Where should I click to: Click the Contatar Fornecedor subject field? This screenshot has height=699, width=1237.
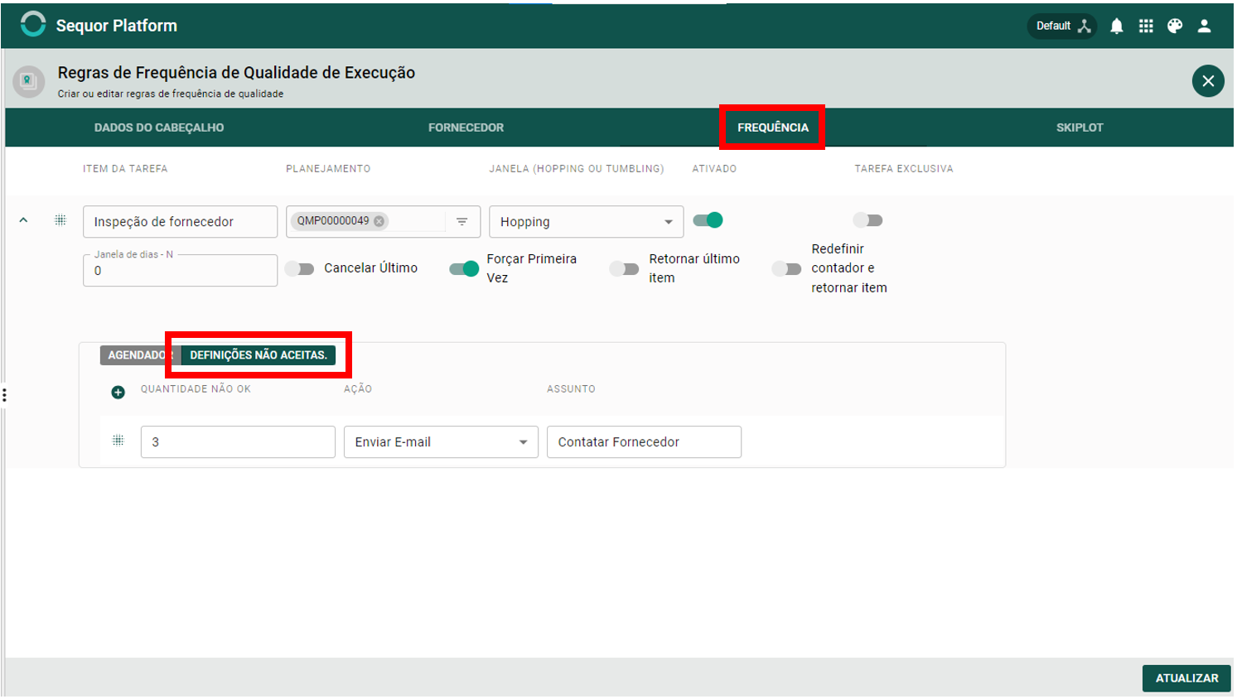click(644, 442)
